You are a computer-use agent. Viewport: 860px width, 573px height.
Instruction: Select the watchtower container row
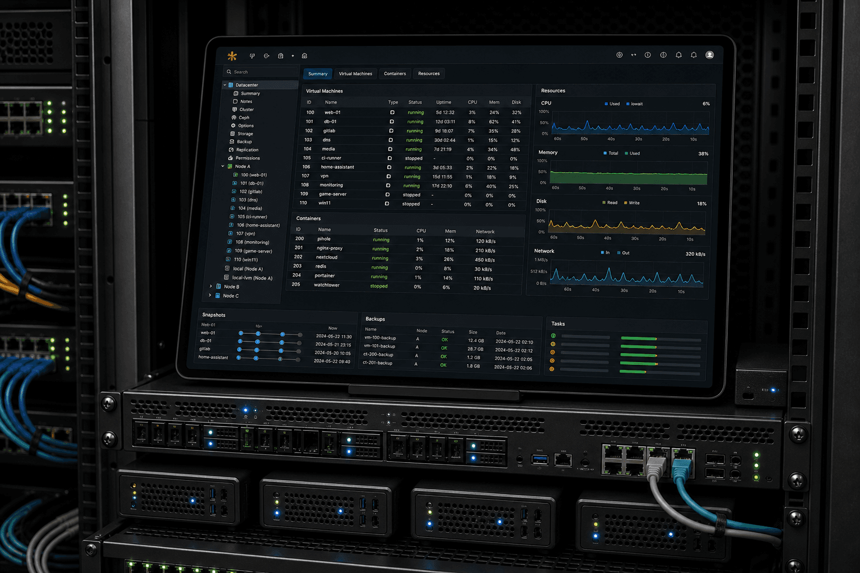[403, 286]
